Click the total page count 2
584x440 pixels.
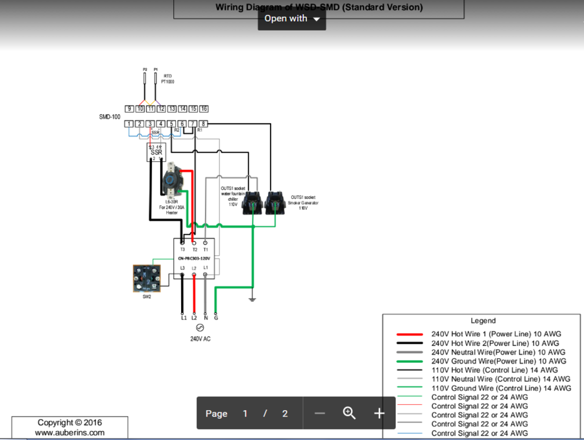click(x=284, y=413)
